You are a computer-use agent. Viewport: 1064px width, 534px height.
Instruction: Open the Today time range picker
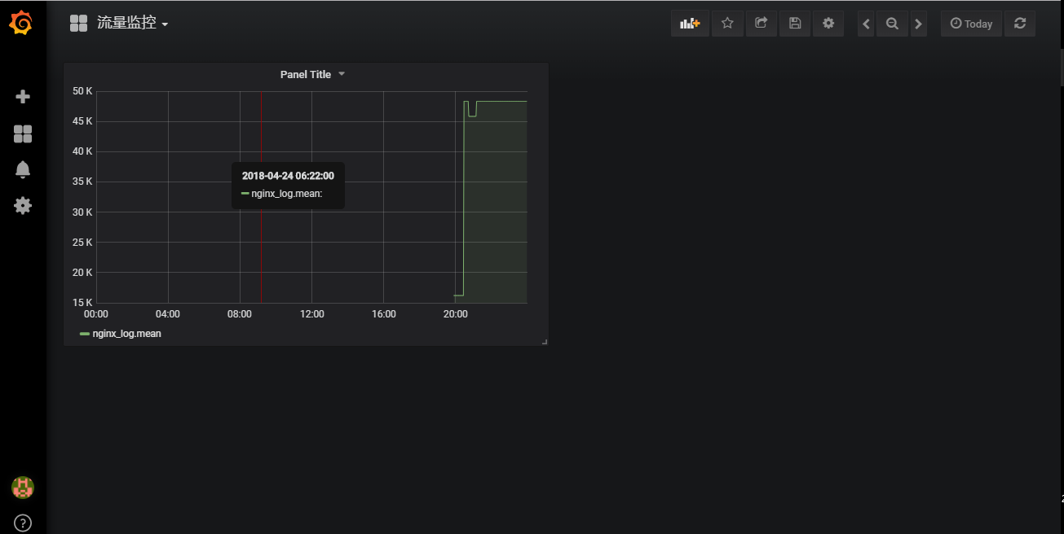(x=970, y=24)
